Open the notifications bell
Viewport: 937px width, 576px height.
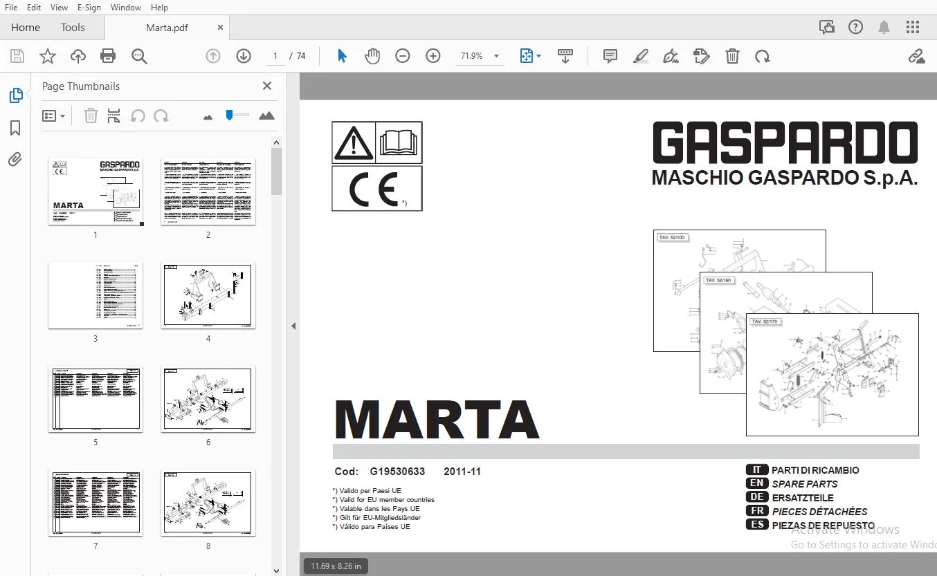click(x=884, y=28)
